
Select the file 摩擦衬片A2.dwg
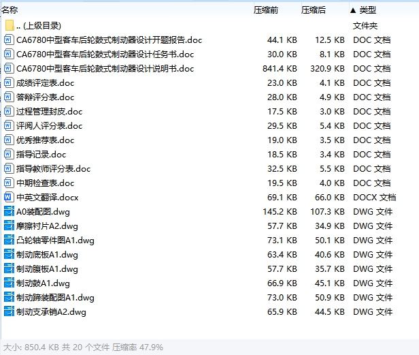tap(47, 226)
